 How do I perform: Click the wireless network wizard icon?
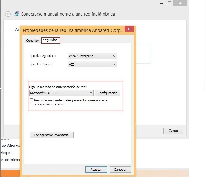[17, 14]
